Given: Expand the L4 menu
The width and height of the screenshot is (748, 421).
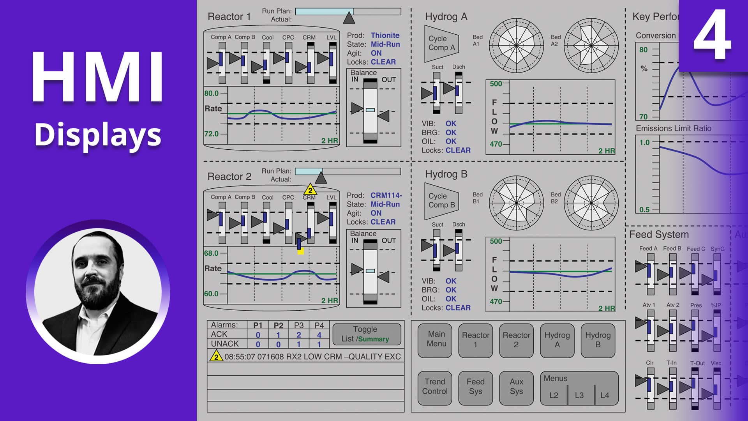Looking at the screenshot, I should pyautogui.click(x=605, y=395).
